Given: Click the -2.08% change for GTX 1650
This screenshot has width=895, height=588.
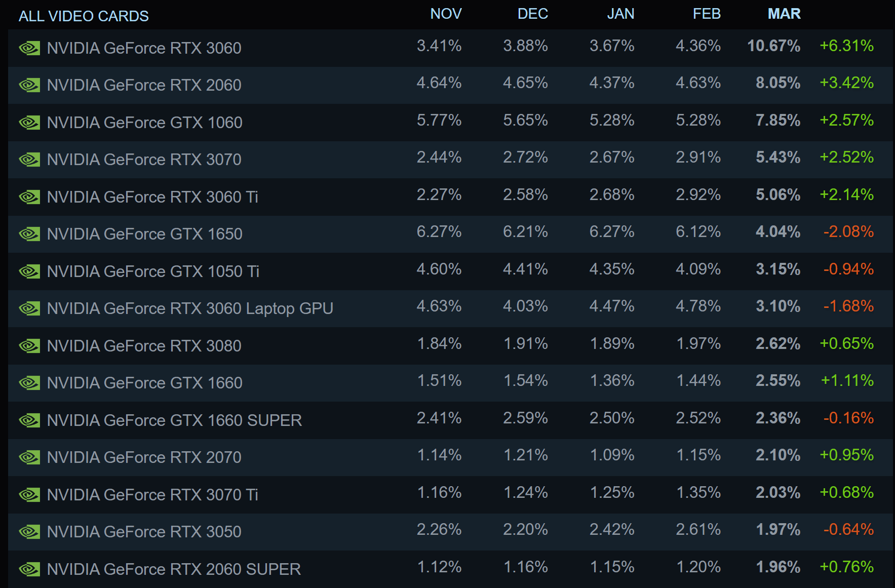Looking at the screenshot, I should click(x=848, y=231).
